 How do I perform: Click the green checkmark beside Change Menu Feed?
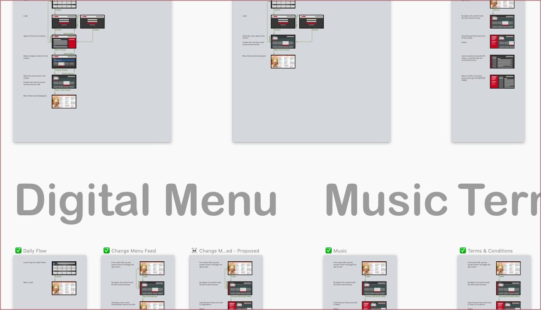(107, 251)
